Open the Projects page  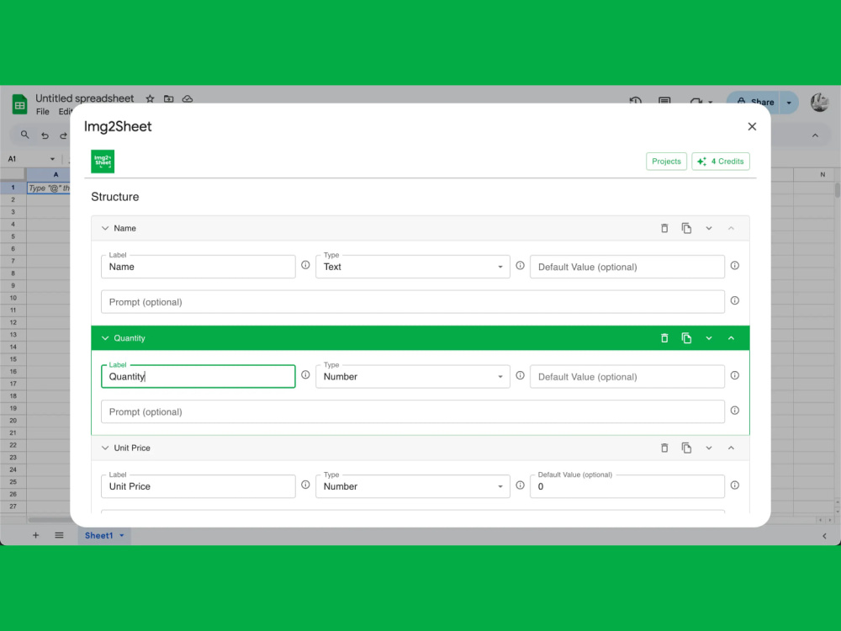(x=666, y=162)
